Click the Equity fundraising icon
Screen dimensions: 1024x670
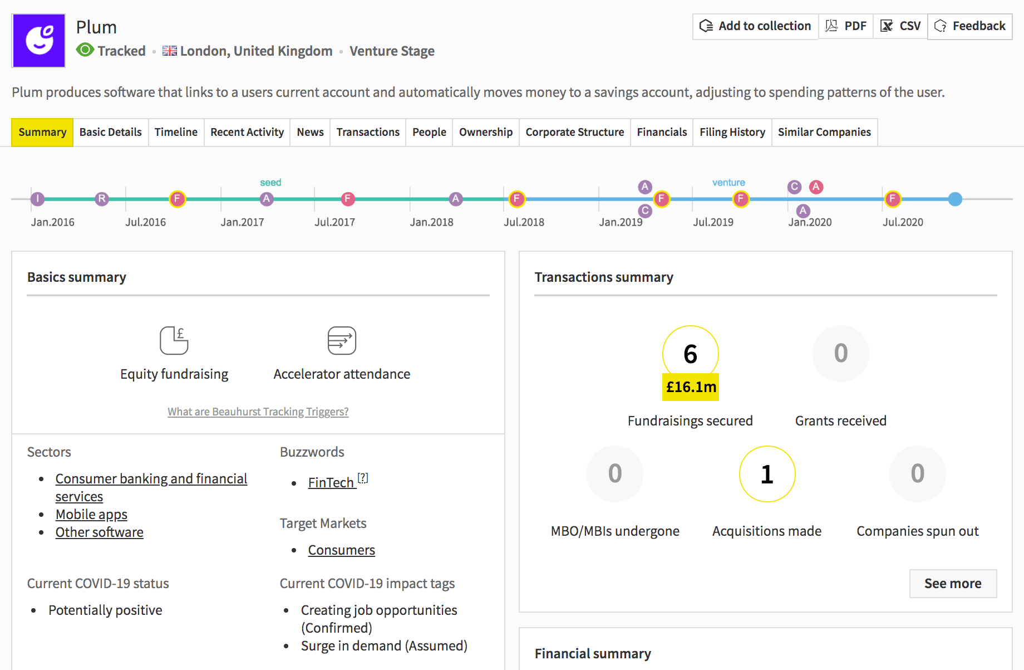pyautogui.click(x=174, y=340)
